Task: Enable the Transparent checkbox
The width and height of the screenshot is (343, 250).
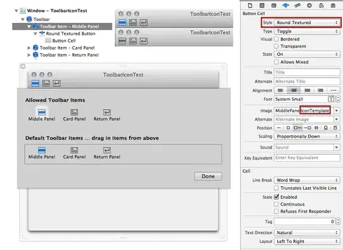Action: point(276,46)
